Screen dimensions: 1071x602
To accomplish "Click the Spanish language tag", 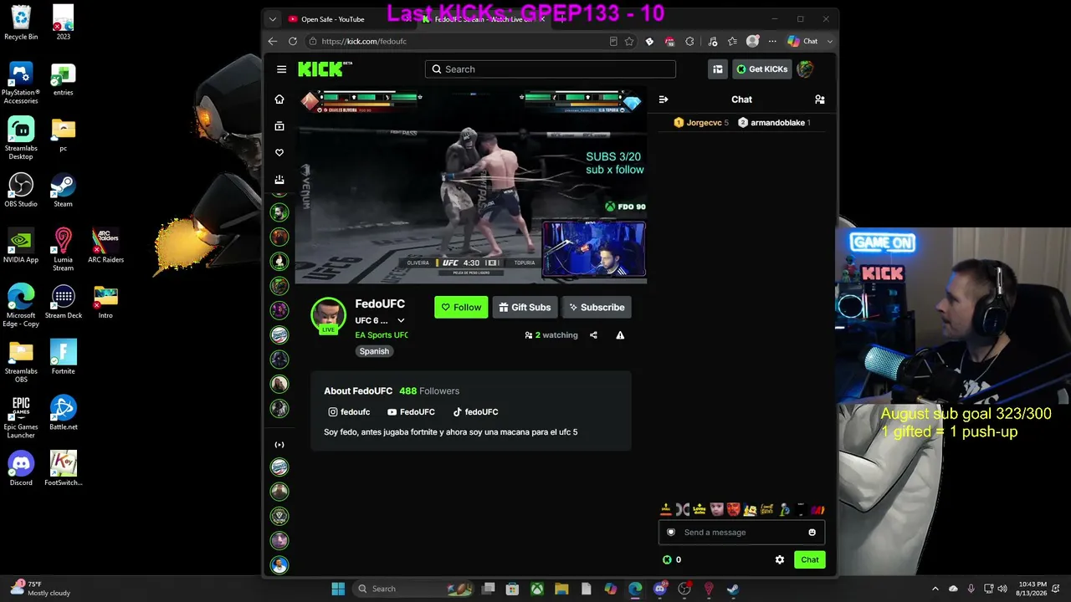I will [x=374, y=351].
